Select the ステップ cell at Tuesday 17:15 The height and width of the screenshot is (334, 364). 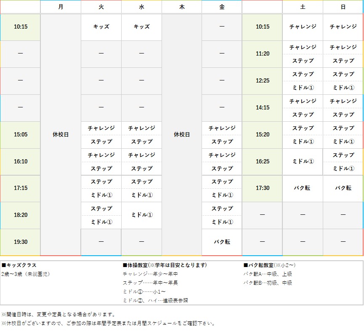pyautogui.click(x=101, y=182)
